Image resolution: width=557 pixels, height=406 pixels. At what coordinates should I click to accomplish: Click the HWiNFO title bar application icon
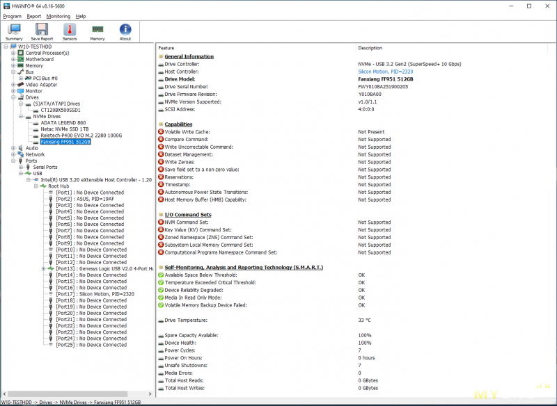point(6,6)
